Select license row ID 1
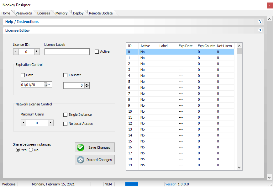The image size is (273, 187). click(180, 58)
